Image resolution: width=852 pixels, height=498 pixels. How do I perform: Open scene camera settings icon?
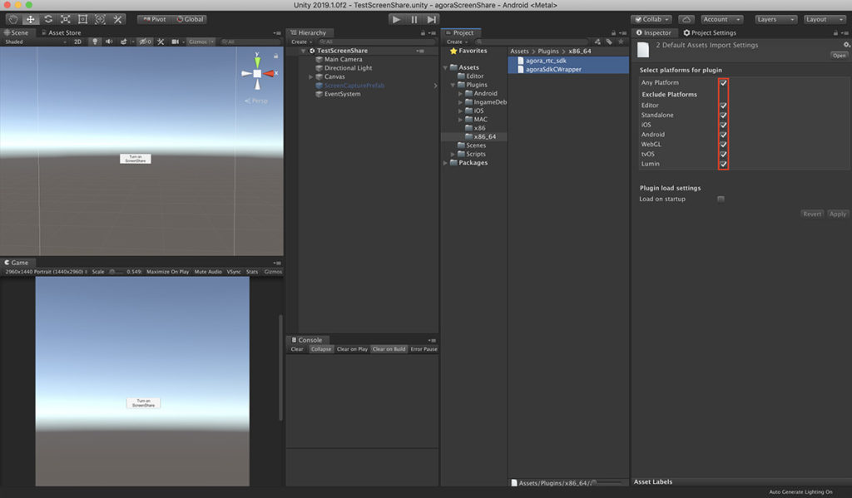point(175,42)
